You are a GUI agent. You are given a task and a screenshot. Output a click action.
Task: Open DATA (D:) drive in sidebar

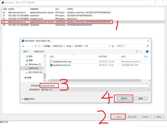[x=32, y=68]
